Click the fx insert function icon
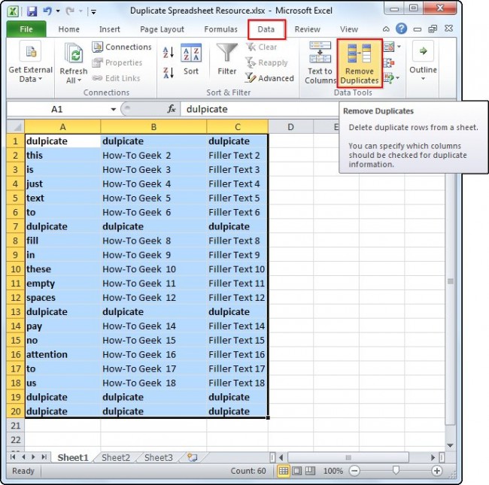 [172, 109]
